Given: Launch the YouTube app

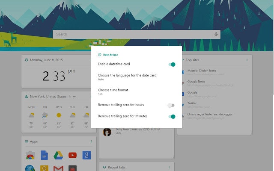Looking at the screenshot, I should click(x=72, y=155).
